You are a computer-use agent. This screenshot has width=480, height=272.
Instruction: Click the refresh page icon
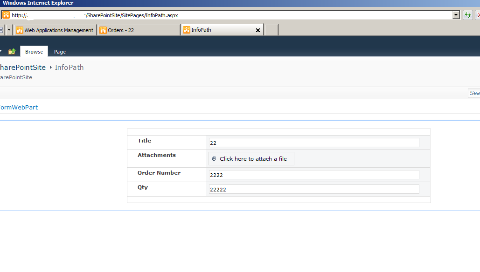(x=467, y=14)
